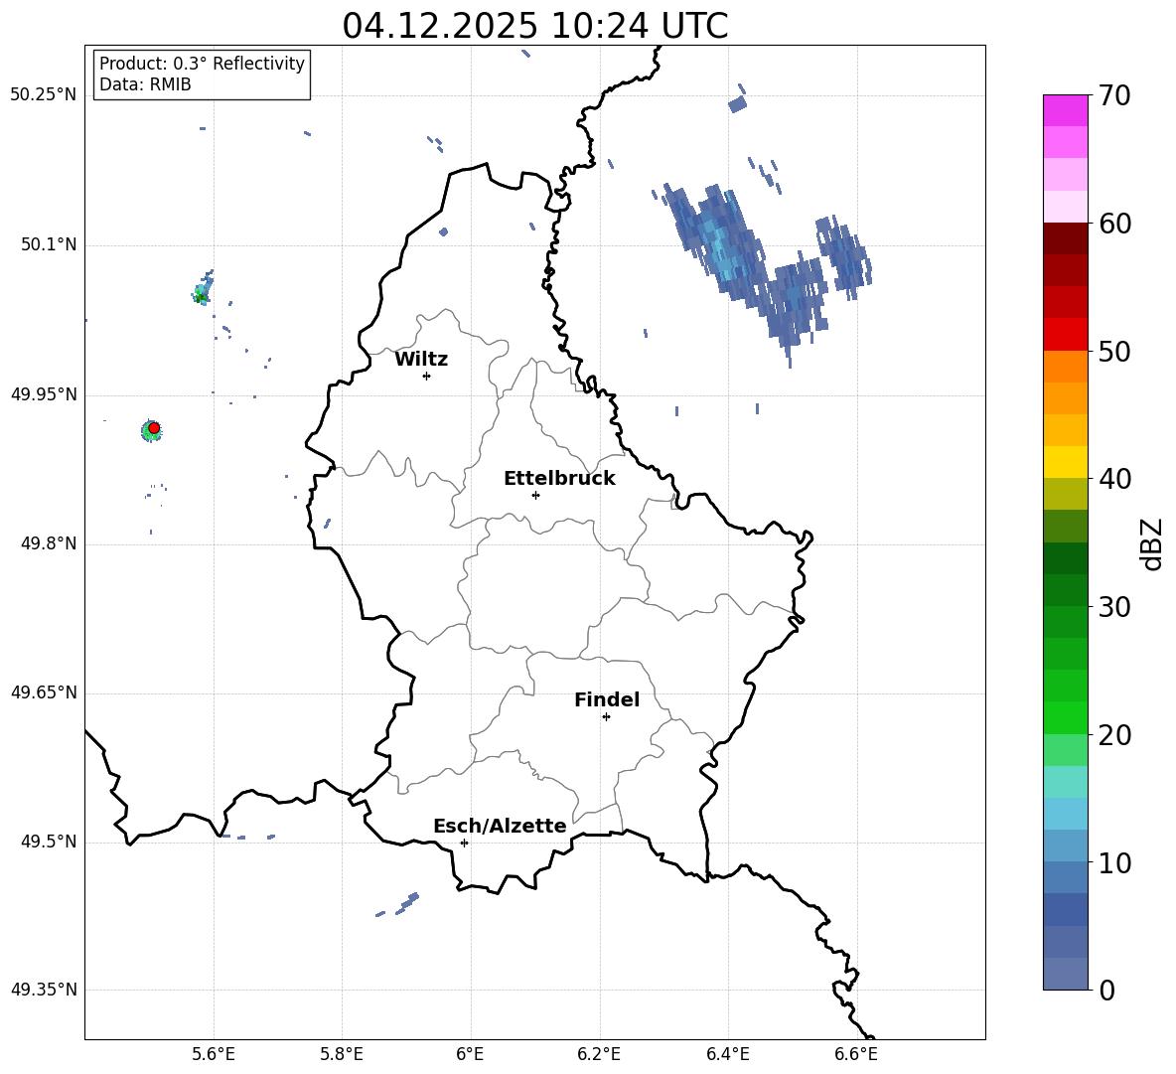Click the title text 04.12.2025 10:24 UTC

click(x=534, y=26)
